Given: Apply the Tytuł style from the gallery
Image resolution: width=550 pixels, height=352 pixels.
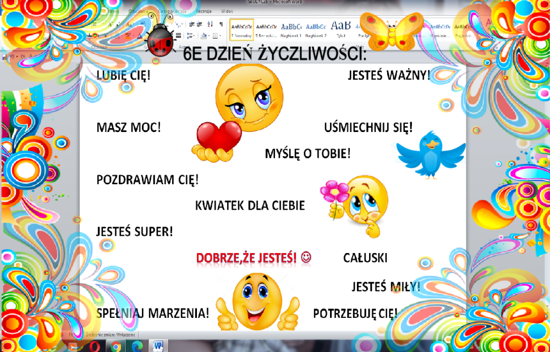Looking at the screenshot, I should pyautogui.click(x=341, y=29).
